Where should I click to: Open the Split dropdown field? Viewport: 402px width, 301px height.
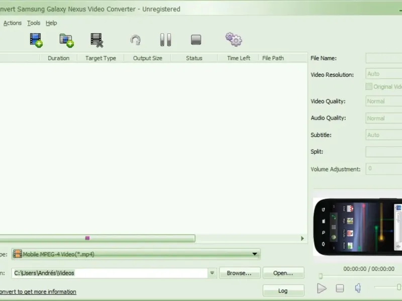[x=384, y=152]
